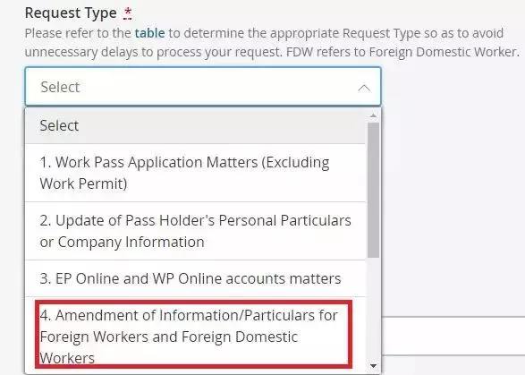Focus the input field right of option 4
Screen dimensions: 525x375
click(x=453, y=336)
